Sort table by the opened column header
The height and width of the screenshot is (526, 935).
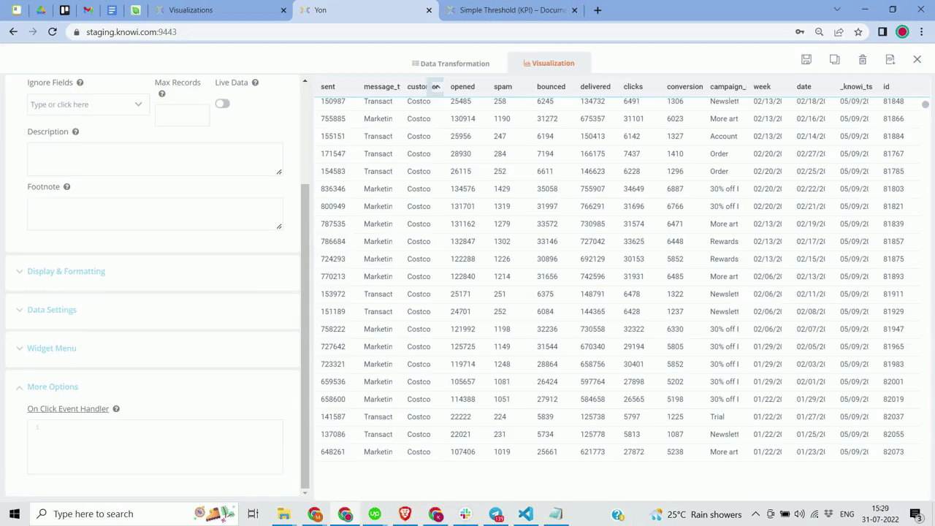tap(462, 87)
